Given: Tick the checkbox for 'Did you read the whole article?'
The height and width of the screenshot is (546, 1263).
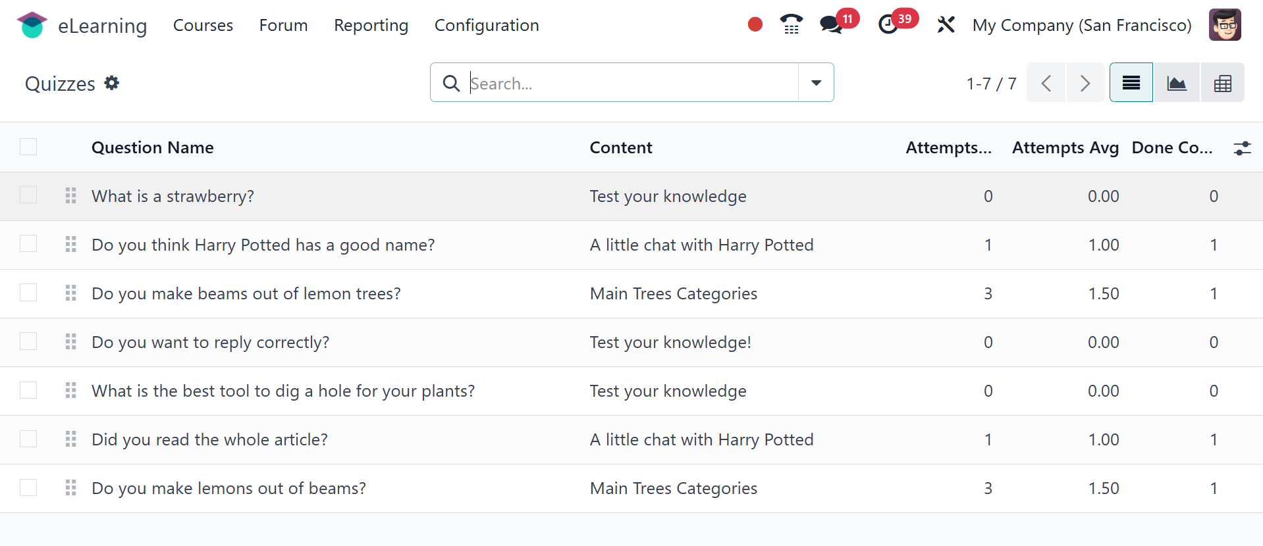Looking at the screenshot, I should coord(28,439).
